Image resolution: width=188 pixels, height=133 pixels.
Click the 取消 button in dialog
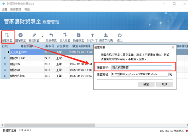165,84
